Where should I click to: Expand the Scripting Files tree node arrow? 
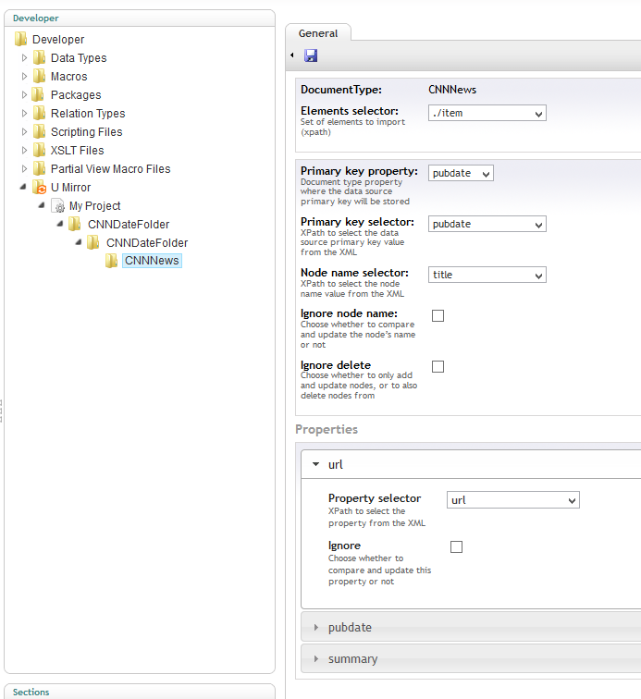pos(25,132)
